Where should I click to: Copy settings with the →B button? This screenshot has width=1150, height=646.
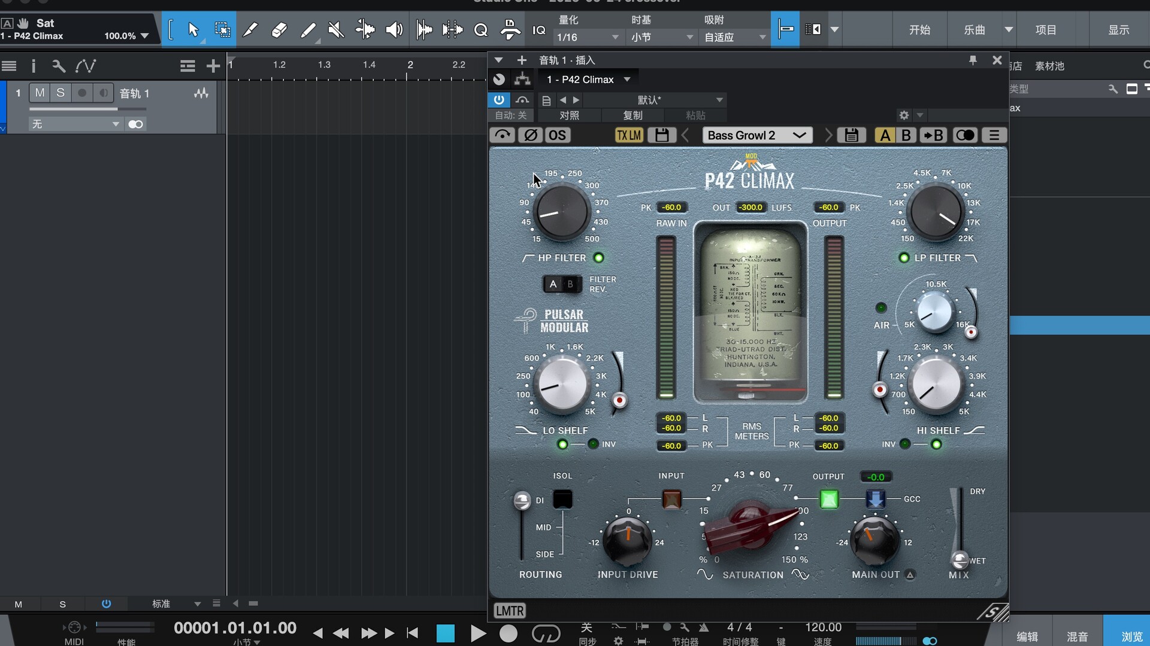pos(933,135)
